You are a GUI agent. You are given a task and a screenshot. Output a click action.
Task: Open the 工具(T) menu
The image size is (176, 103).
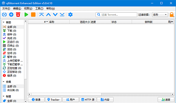tap(39, 9)
